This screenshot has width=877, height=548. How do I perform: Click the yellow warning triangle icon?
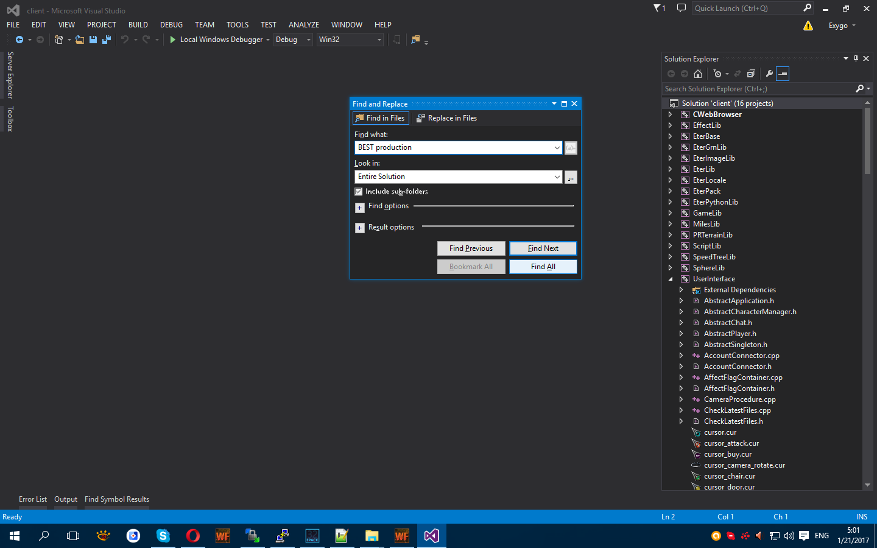tap(808, 26)
